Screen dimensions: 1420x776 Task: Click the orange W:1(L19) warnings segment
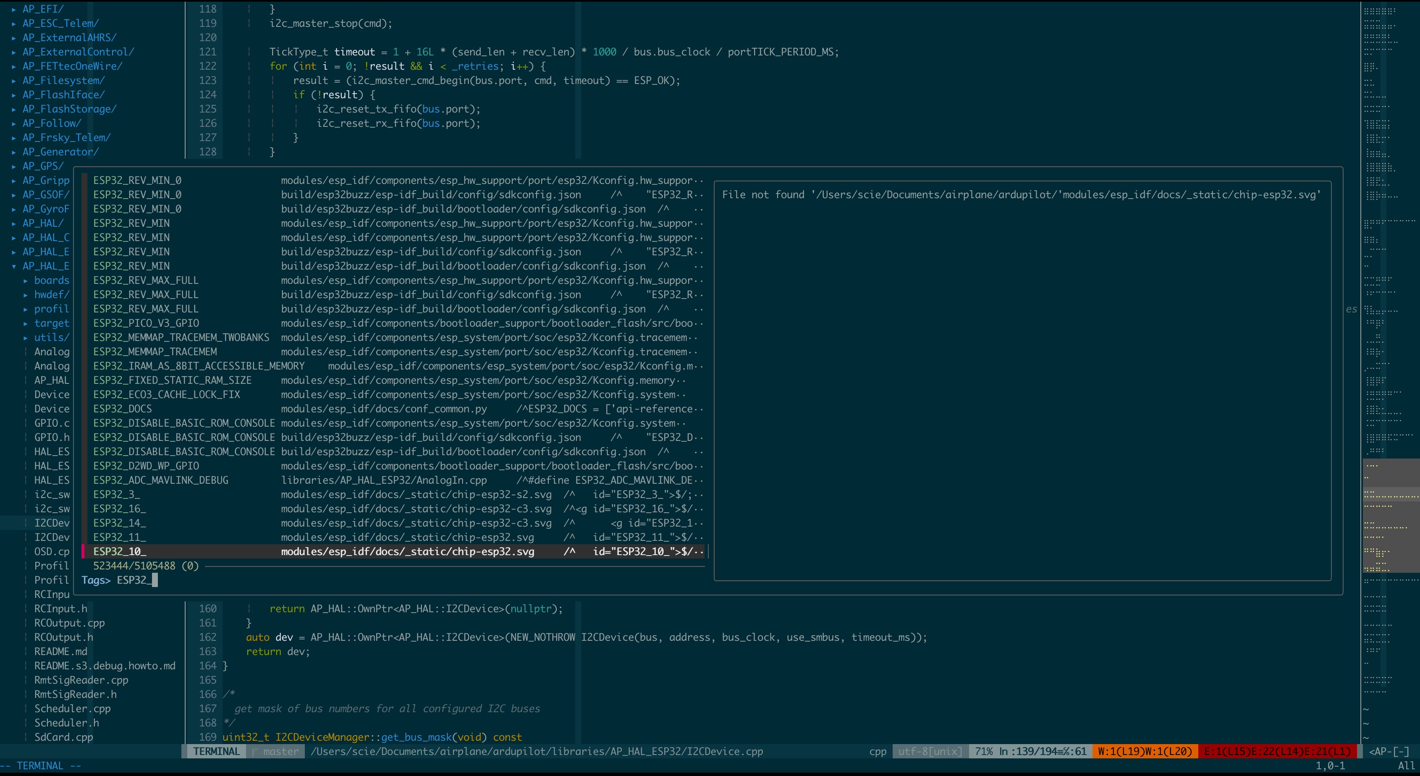pos(1145,752)
